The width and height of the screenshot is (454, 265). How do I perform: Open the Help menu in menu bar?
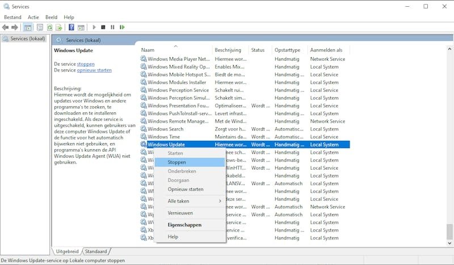click(x=69, y=18)
